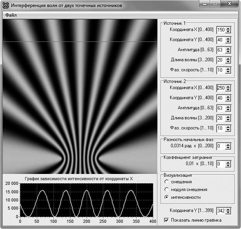Increase Source 2 Координата X value
The width and height of the screenshot is (241, 229).
click(x=228, y=87)
